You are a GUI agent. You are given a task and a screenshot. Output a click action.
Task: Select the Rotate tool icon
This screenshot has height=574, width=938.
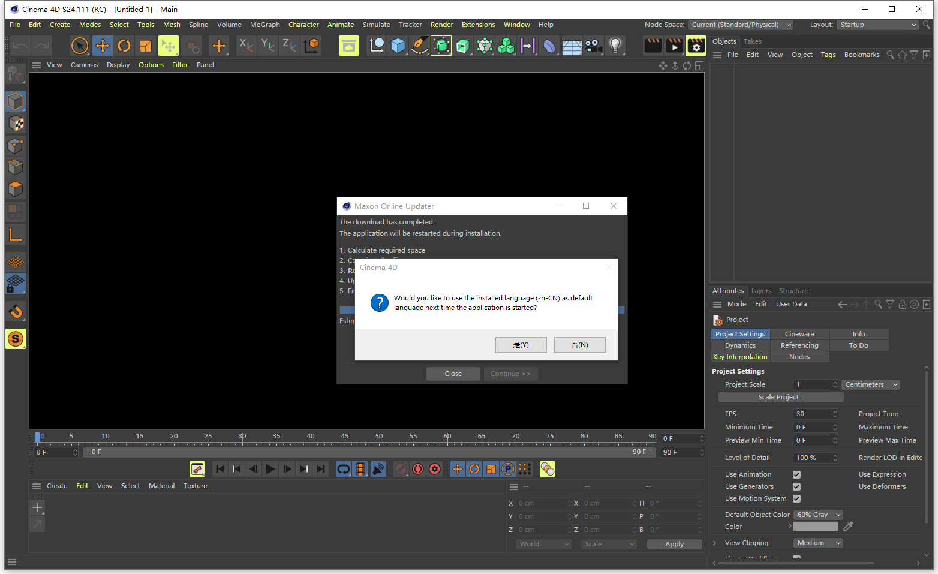[x=124, y=46]
